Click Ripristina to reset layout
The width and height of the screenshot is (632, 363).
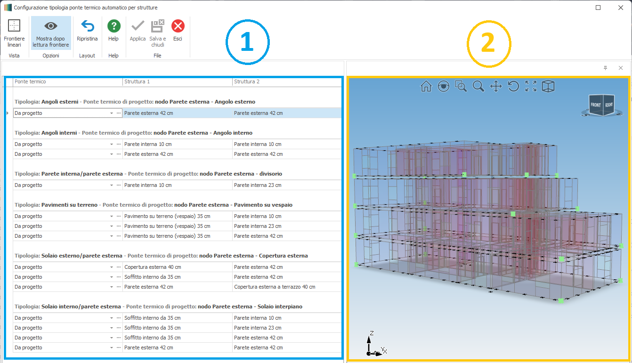[x=87, y=31]
